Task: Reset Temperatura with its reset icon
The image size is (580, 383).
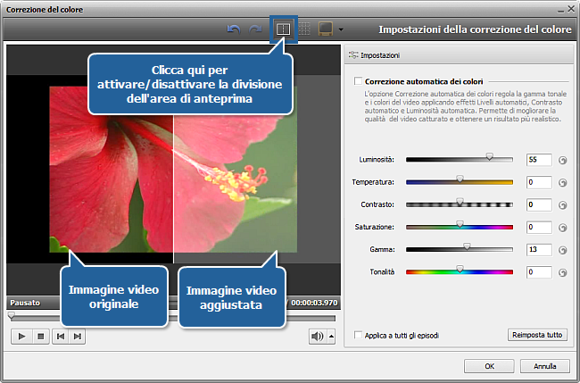Action: [563, 182]
